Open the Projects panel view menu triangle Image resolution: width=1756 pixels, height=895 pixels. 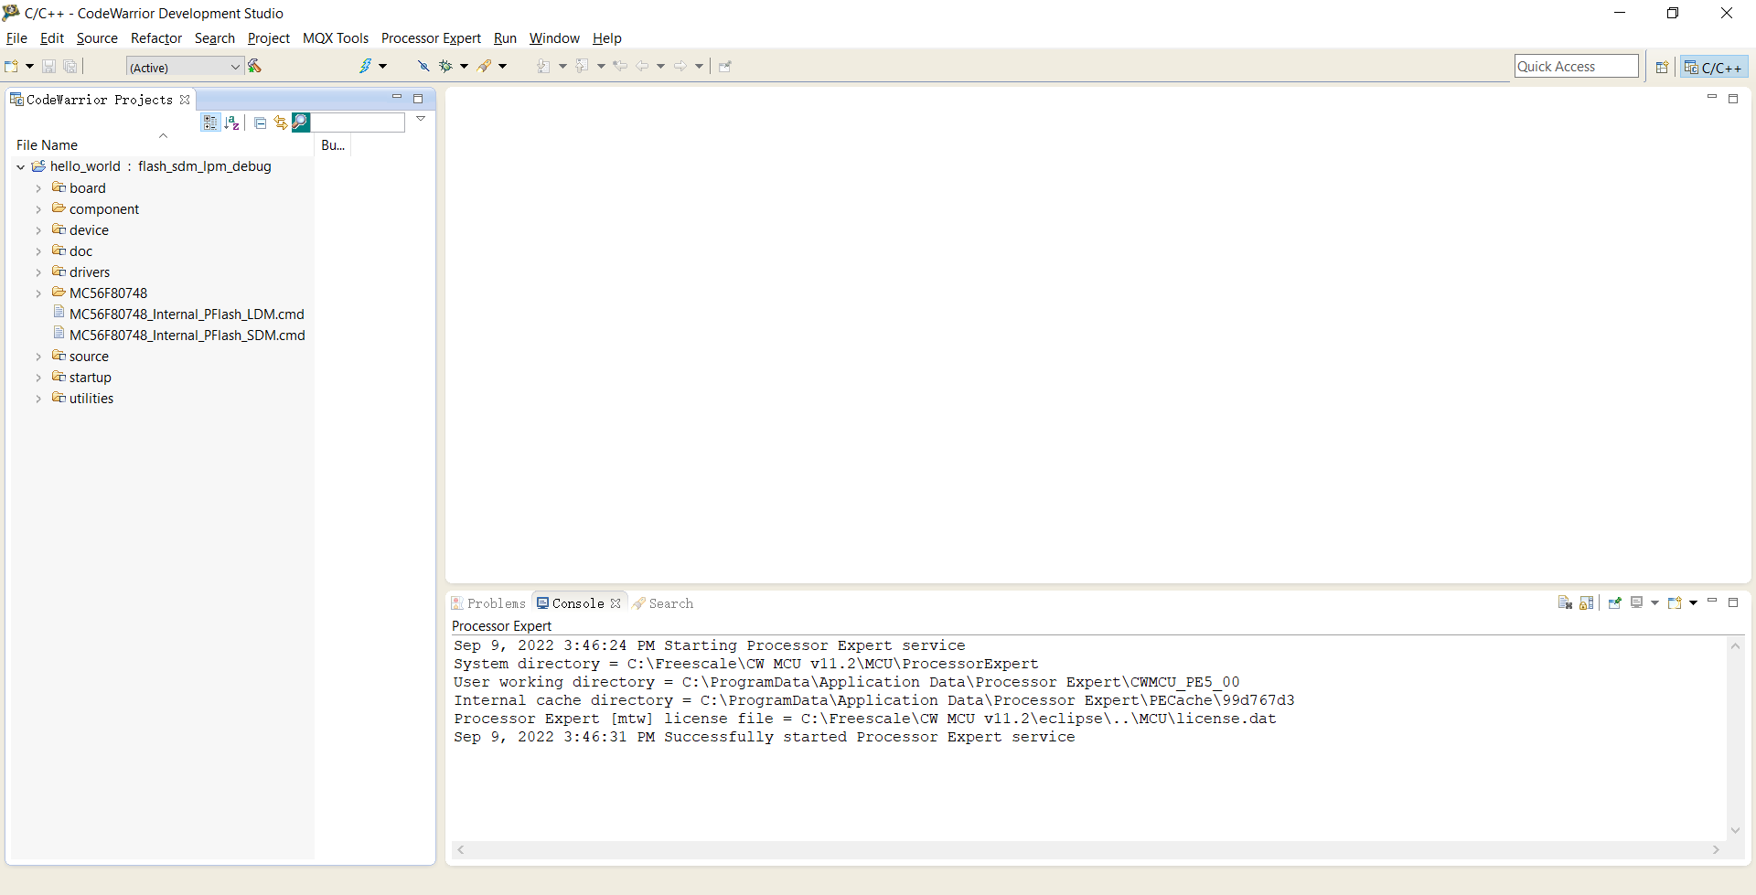coord(421,118)
